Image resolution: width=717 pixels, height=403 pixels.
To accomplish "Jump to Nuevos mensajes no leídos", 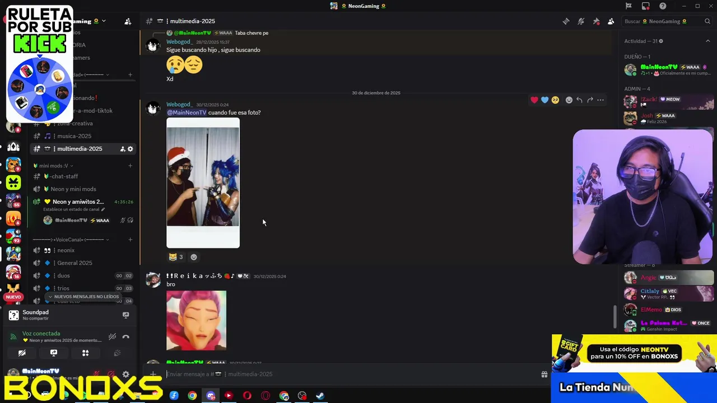I will tap(83, 297).
